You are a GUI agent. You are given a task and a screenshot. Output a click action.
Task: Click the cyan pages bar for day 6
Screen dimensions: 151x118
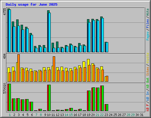click(32, 43)
